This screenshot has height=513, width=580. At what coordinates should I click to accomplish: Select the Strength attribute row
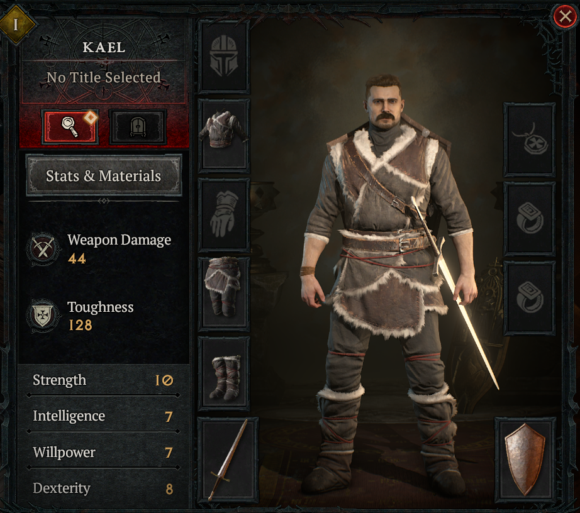[104, 380]
